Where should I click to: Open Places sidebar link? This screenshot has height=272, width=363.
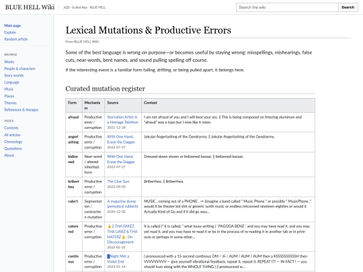[9, 96]
